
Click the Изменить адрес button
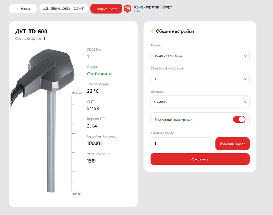232,144
